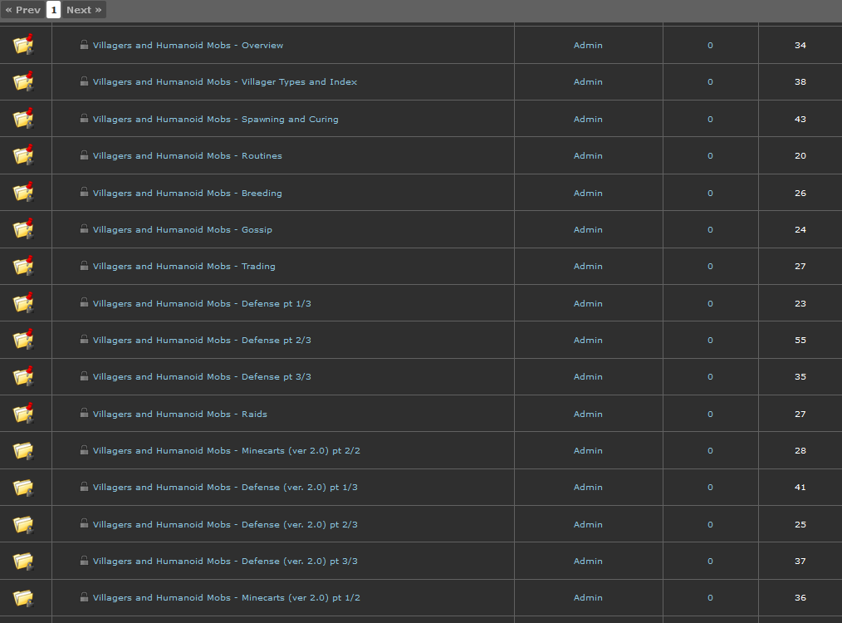Screen dimensions: 842x623
Task: Click pinned folder icon for Breeding thread
Action: click(x=23, y=192)
